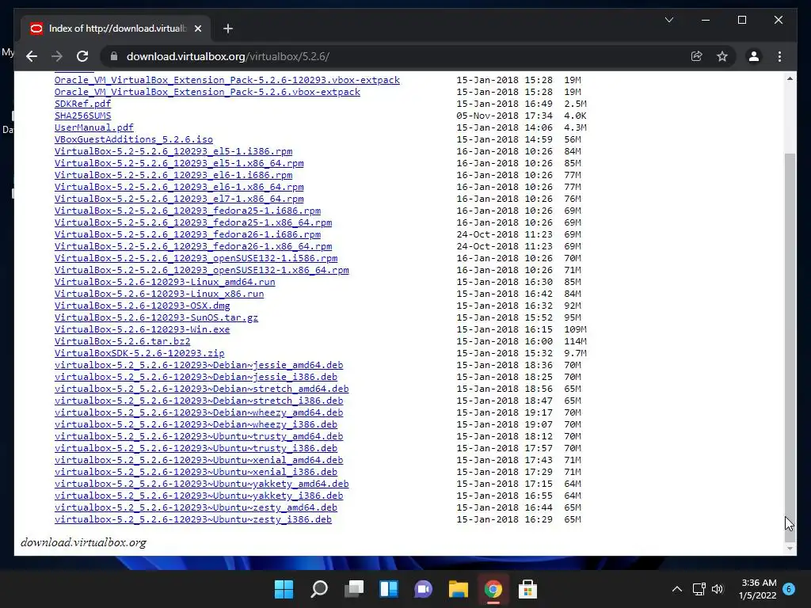811x608 pixels.
Task: Open a new tab with the plus button
Action: tap(228, 28)
